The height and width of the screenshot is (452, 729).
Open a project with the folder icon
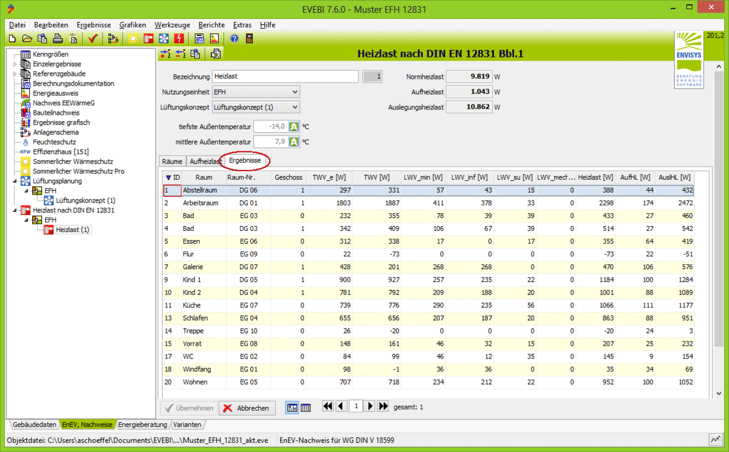click(27, 38)
